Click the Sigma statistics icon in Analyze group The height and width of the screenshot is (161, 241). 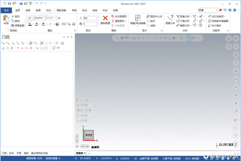coord(201,25)
